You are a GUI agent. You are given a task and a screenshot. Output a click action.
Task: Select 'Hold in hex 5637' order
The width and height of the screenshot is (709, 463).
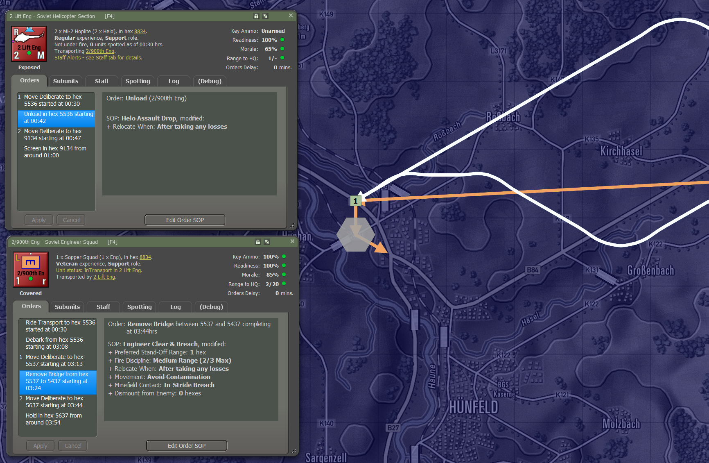click(x=54, y=419)
